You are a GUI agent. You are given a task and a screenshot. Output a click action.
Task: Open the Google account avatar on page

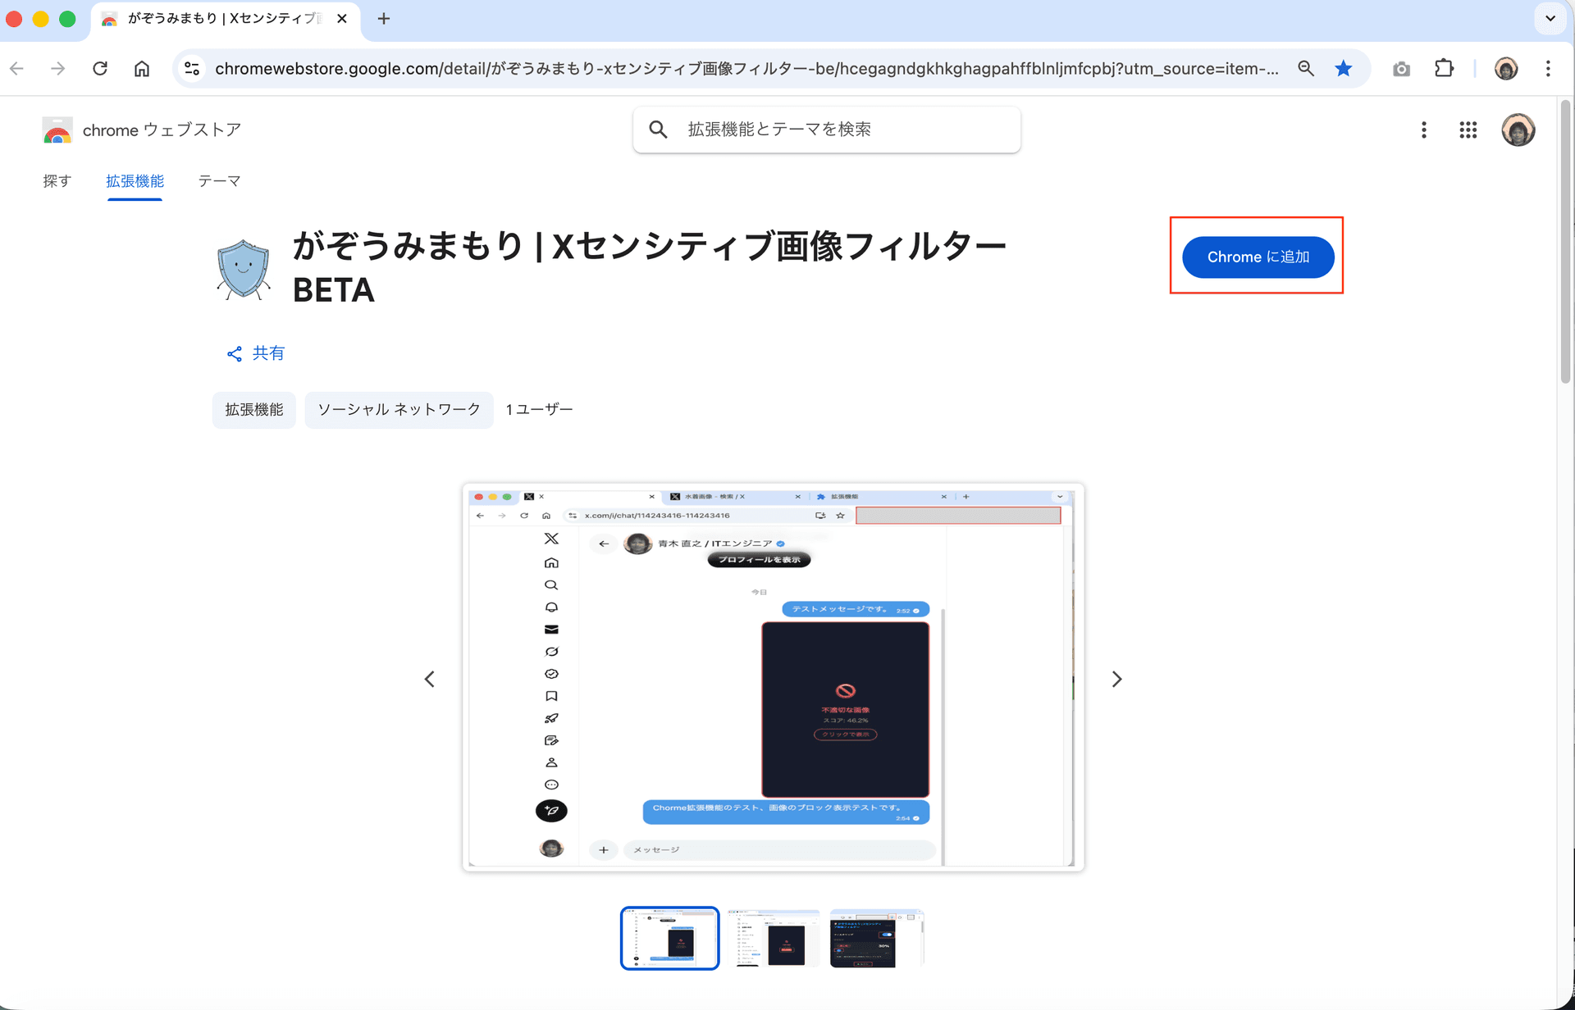click(x=1518, y=130)
